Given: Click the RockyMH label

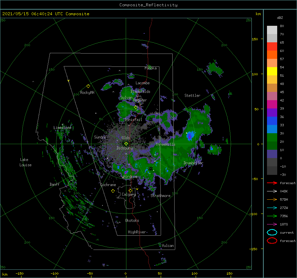Looking at the screenshot, I should (87, 93).
